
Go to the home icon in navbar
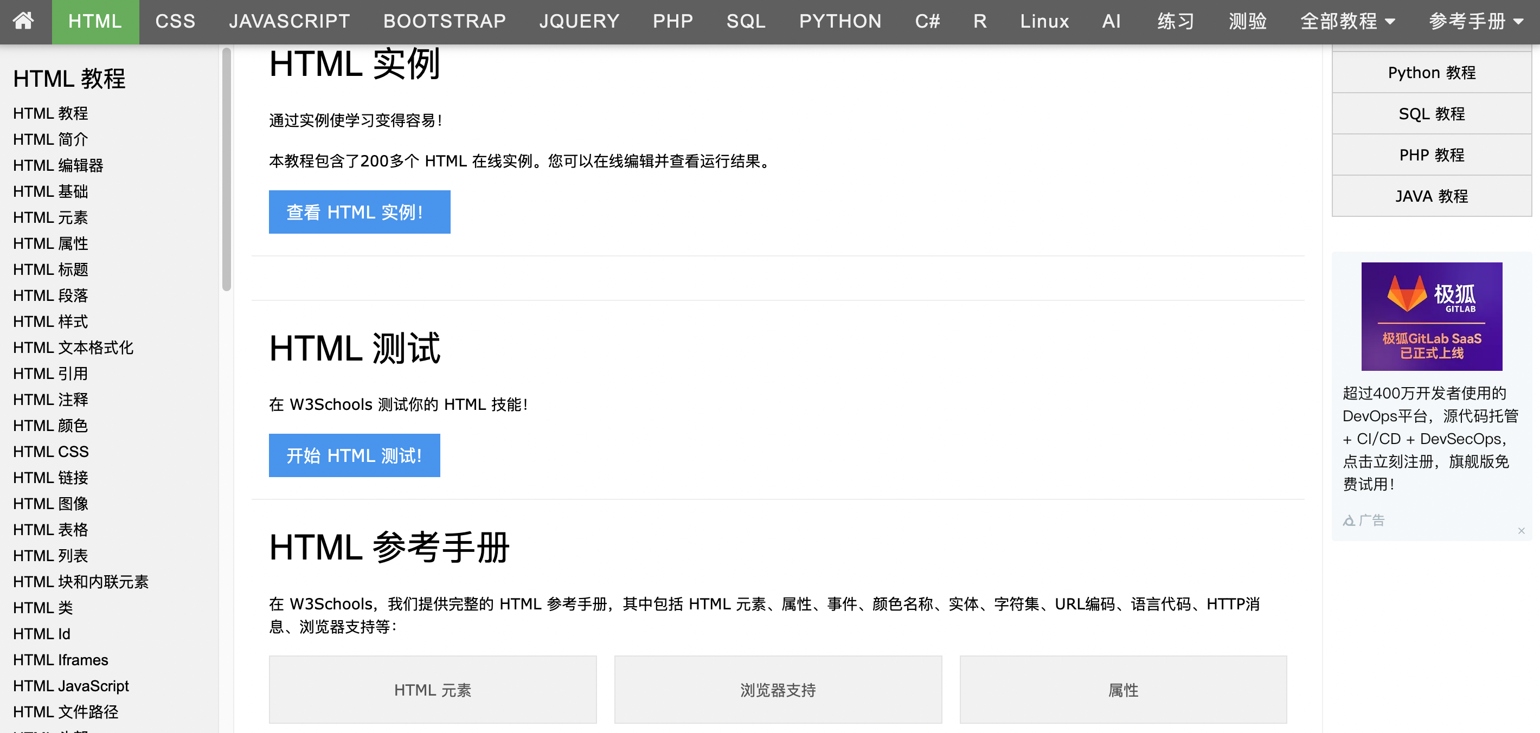23,21
